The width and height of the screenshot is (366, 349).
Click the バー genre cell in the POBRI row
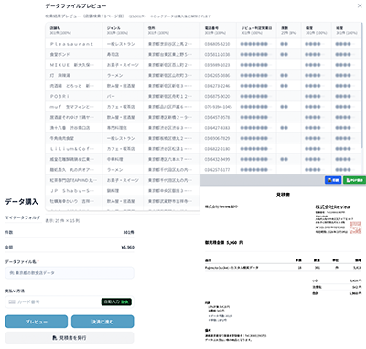[123, 96]
